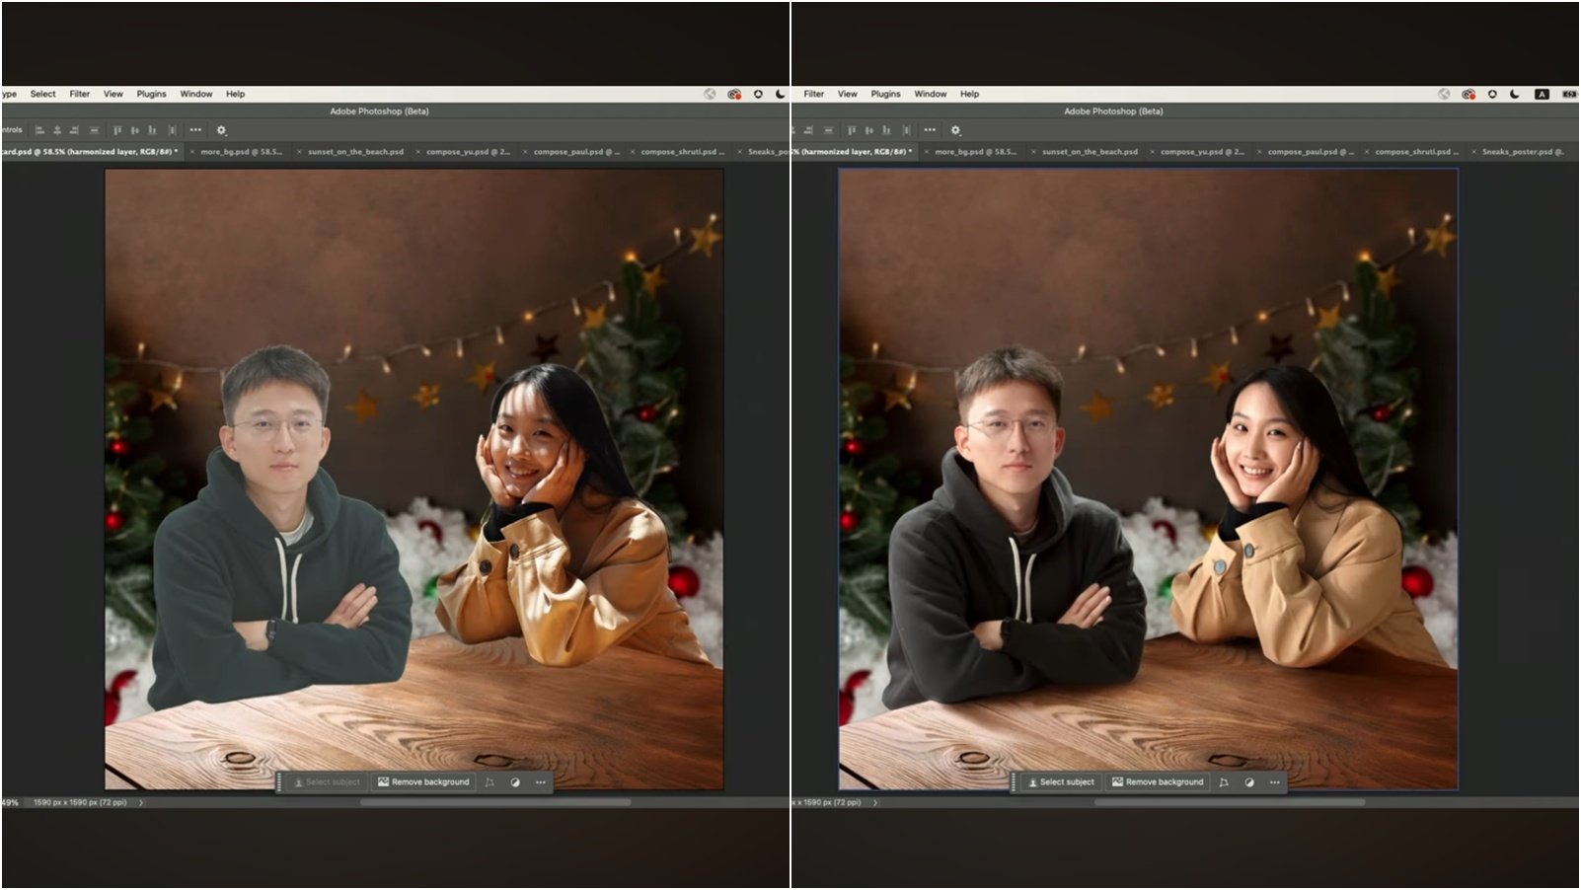The width and height of the screenshot is (1581, 890).
Task: Click the circle menu bar icon, left window
Action: point(758,94)
